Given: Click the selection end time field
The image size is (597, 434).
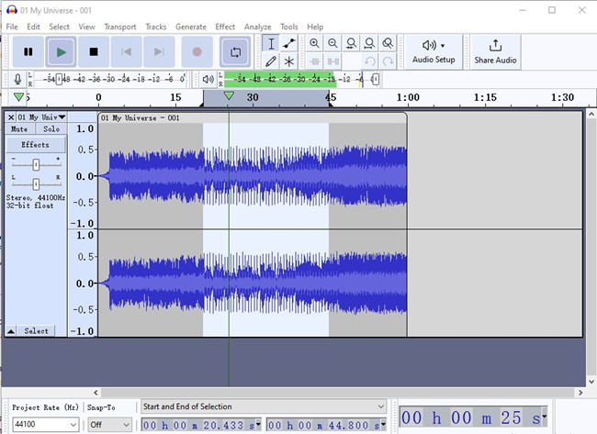Looking at the screenshot, I should (323, 425).
